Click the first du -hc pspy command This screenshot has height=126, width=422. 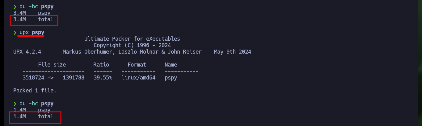[x=36, y=6]
